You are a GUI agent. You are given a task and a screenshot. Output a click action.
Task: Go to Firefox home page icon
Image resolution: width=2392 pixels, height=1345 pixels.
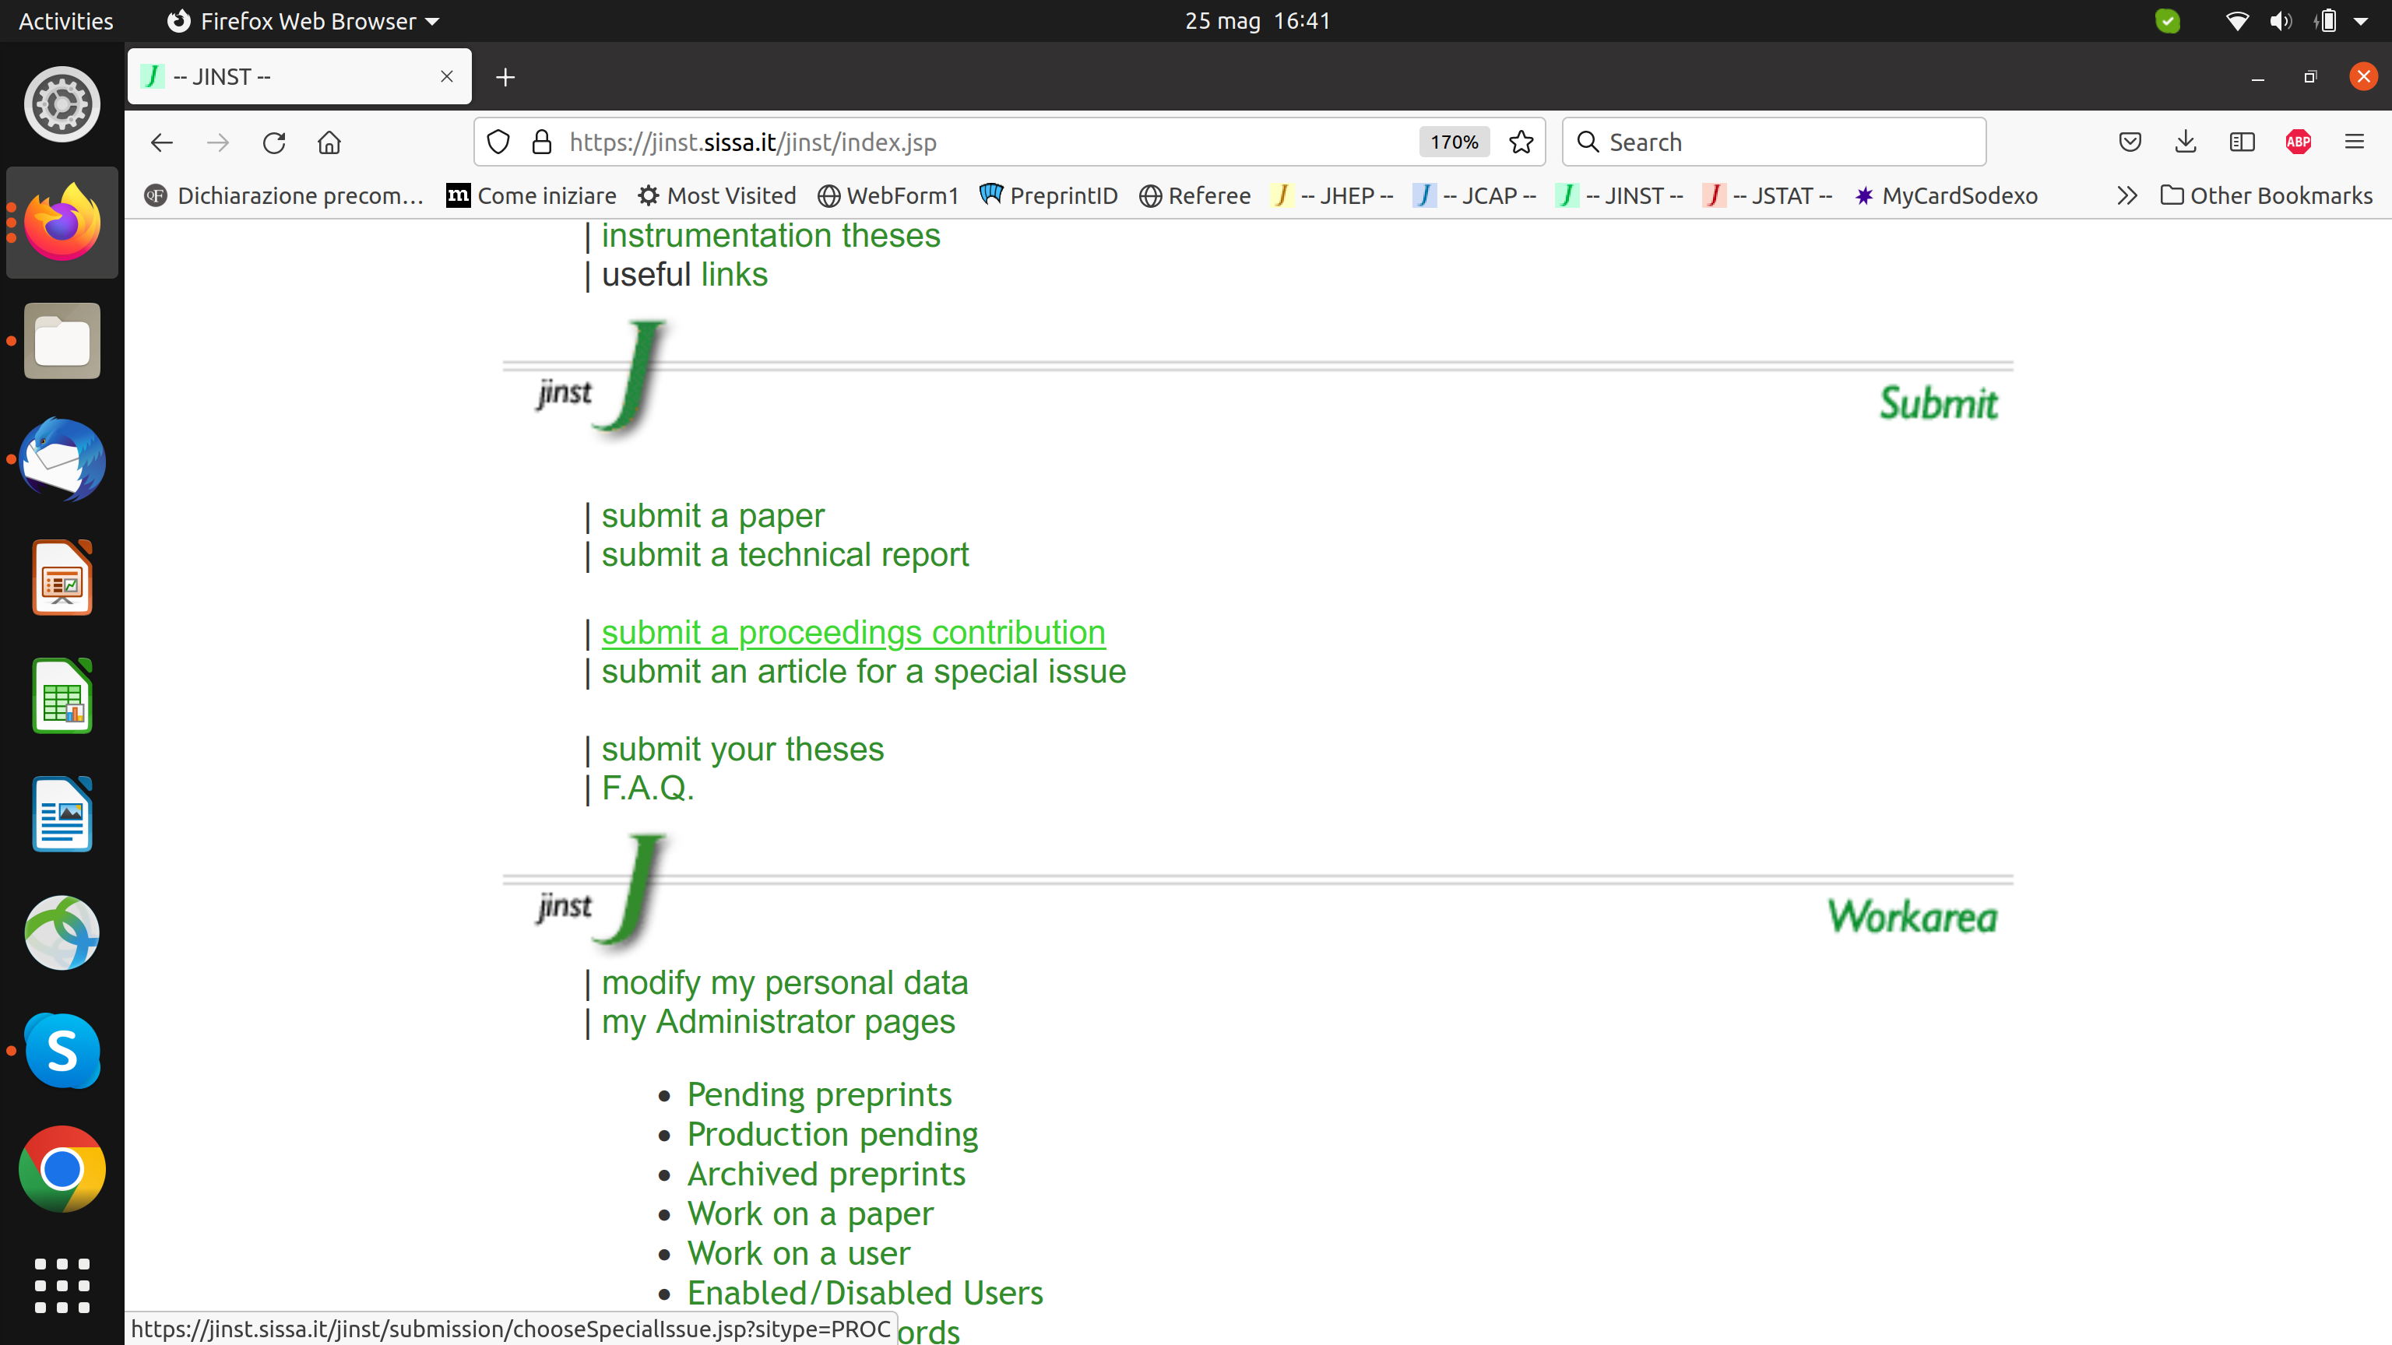click(x=329, y=142)
